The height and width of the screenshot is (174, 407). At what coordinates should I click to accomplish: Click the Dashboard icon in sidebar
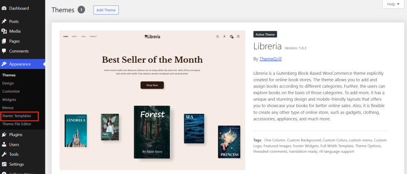click(x=4, y=8)
